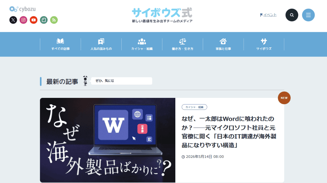Open the X (Twitter) social icon
The width and height of the screenshot is (327, 183).
pos(13,20)
